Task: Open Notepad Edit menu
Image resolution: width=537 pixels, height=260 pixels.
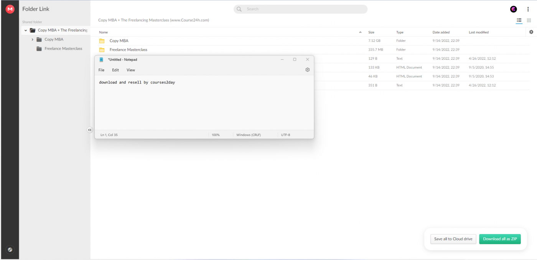Action: point(115,70)
